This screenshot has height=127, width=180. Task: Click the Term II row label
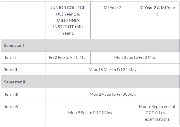pos(11,70)
